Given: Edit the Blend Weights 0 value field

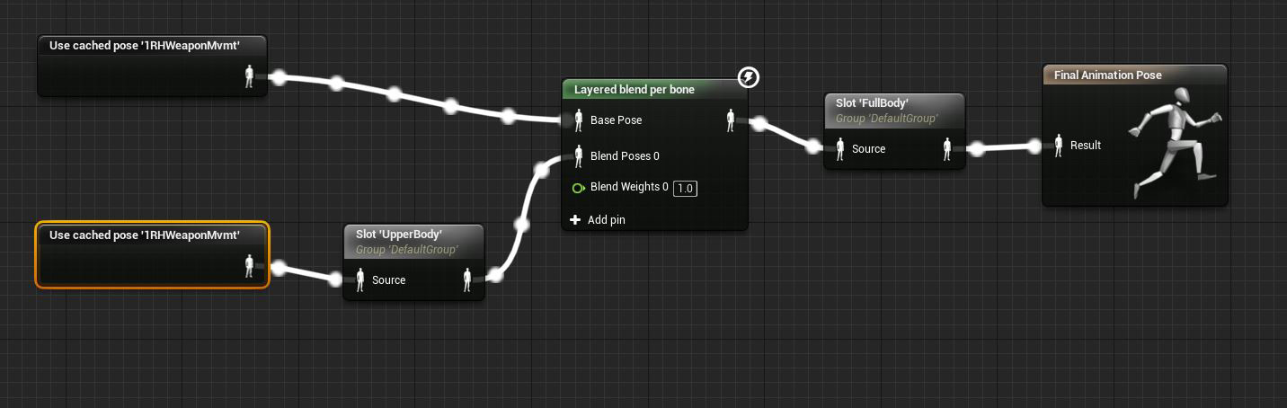Looking at the screenshot, I should [685, 188].
